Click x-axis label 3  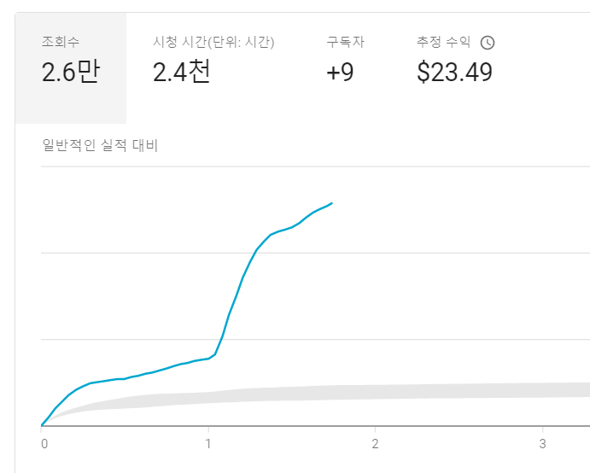542,444
